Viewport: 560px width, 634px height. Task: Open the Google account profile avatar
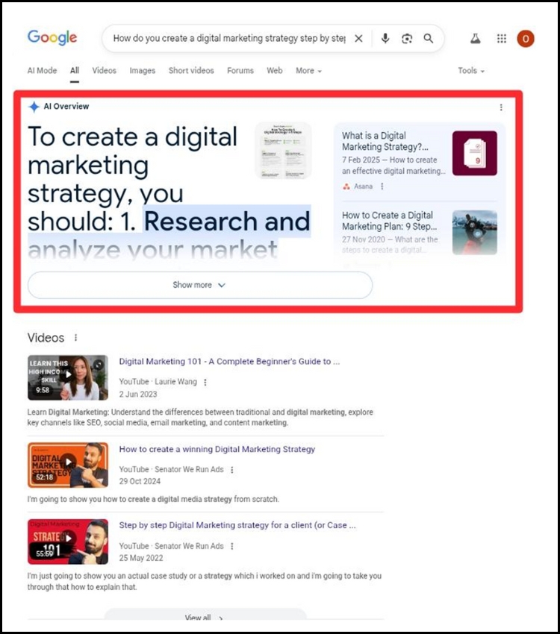(526, 39)
